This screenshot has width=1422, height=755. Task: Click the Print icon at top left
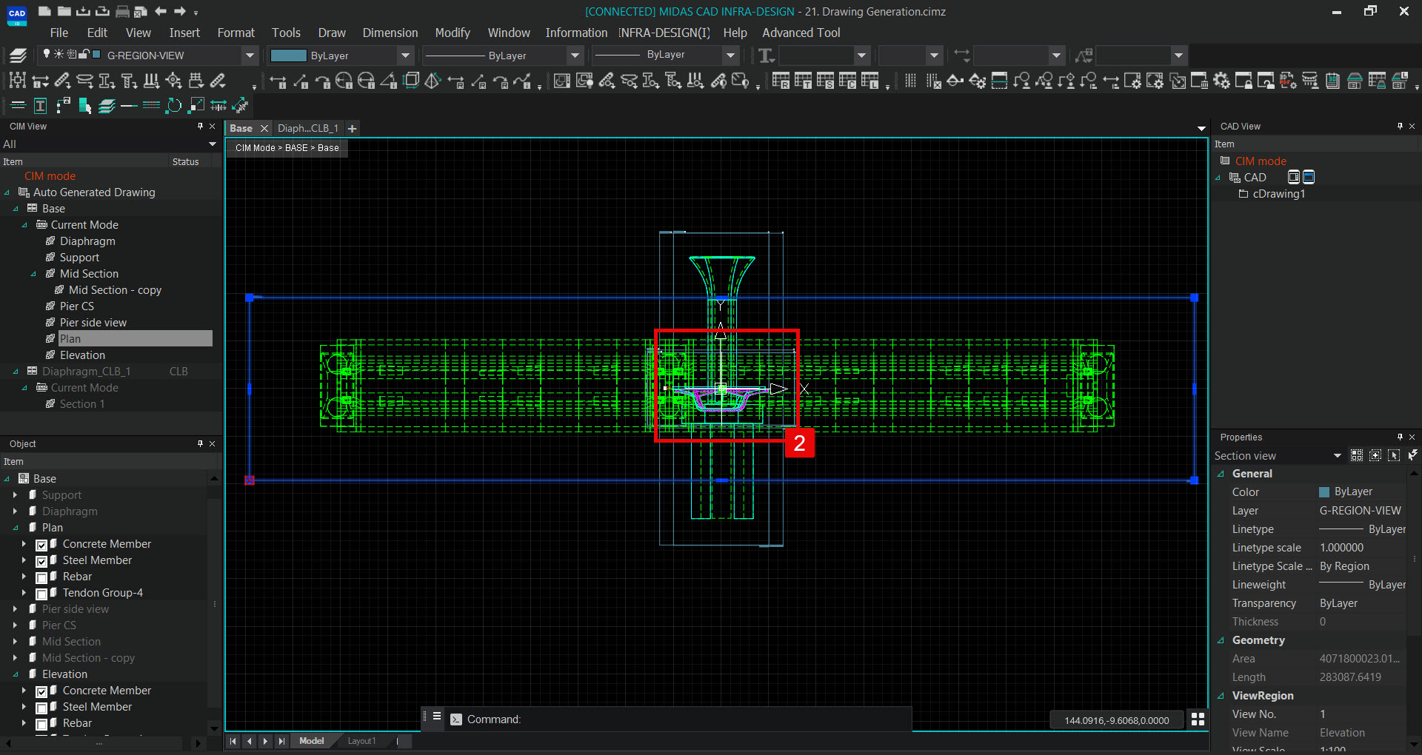click(x=121, y=12)
